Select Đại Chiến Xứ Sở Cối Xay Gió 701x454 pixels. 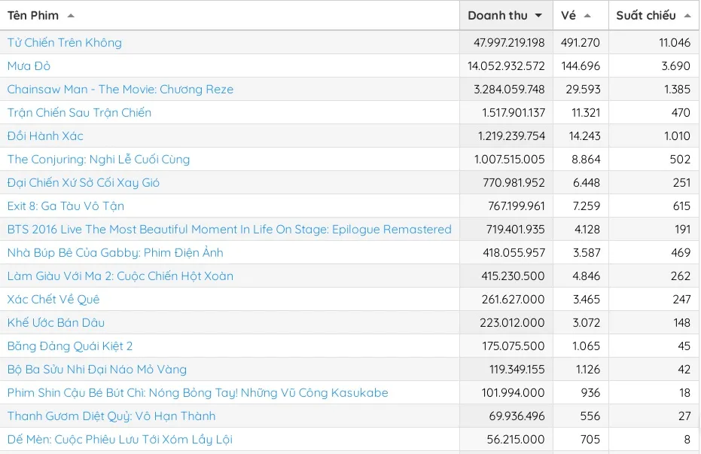[x=84, y=183]
